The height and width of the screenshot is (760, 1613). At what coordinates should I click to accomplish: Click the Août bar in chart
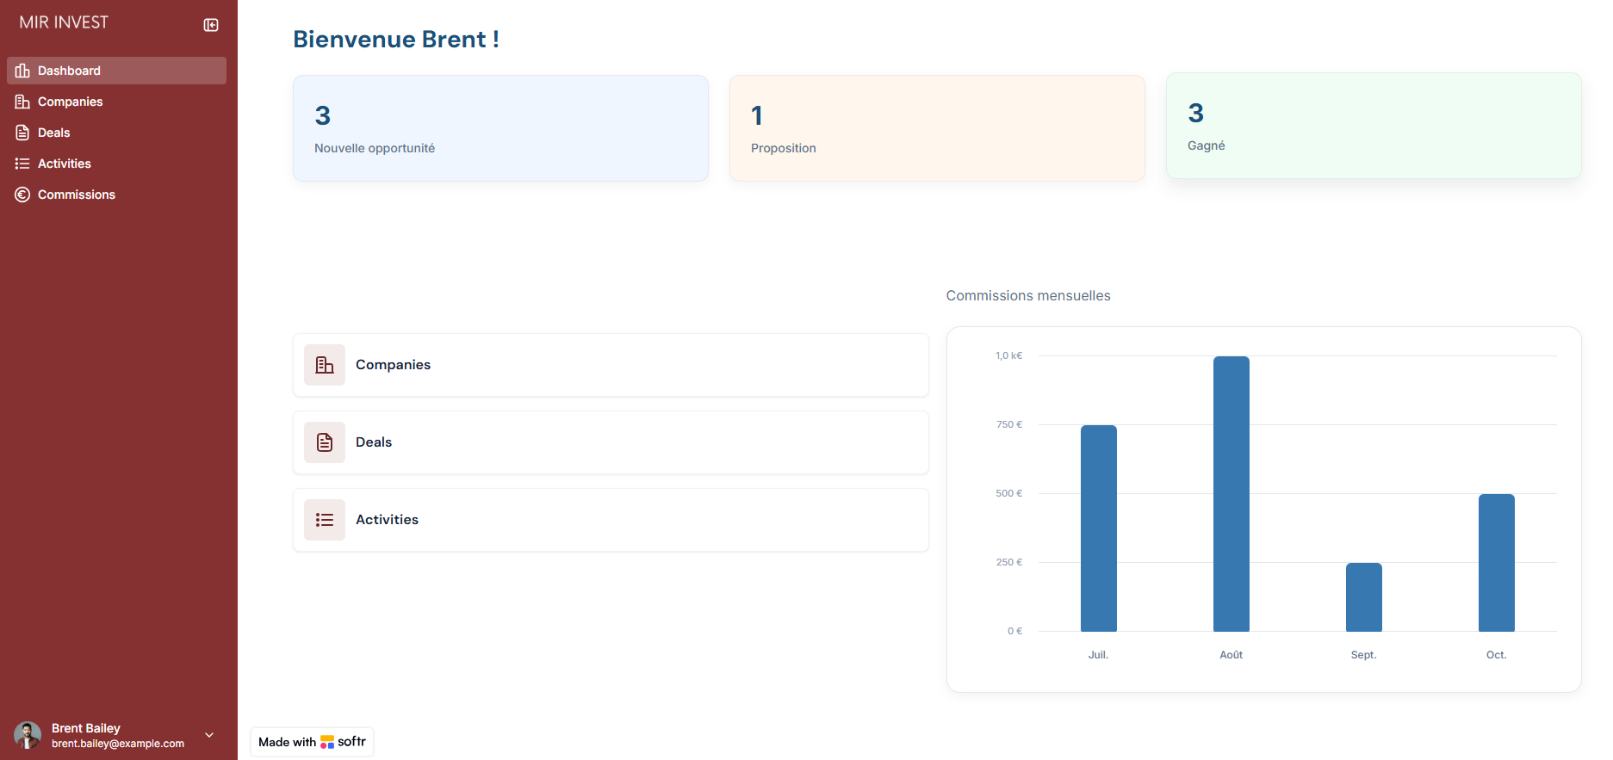pos(1231,494)
